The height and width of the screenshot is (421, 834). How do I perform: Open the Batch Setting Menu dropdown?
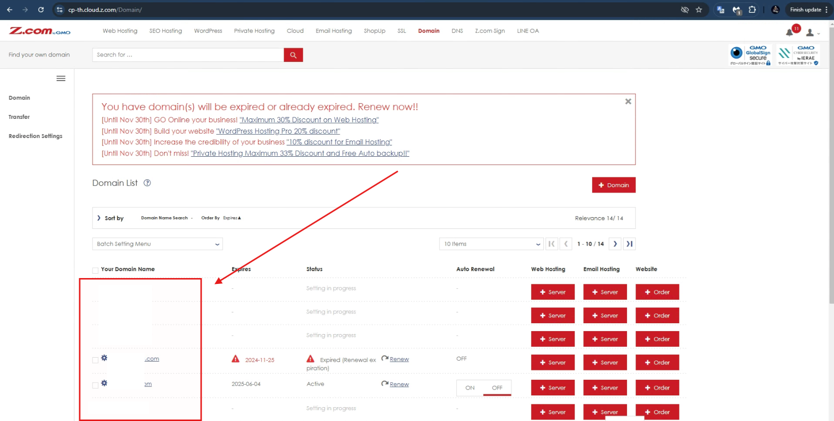[x=157, y=244]
